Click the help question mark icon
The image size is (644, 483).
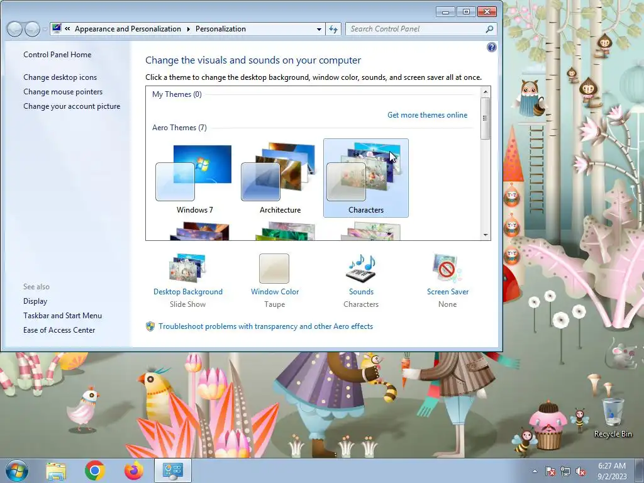point(492,47)
